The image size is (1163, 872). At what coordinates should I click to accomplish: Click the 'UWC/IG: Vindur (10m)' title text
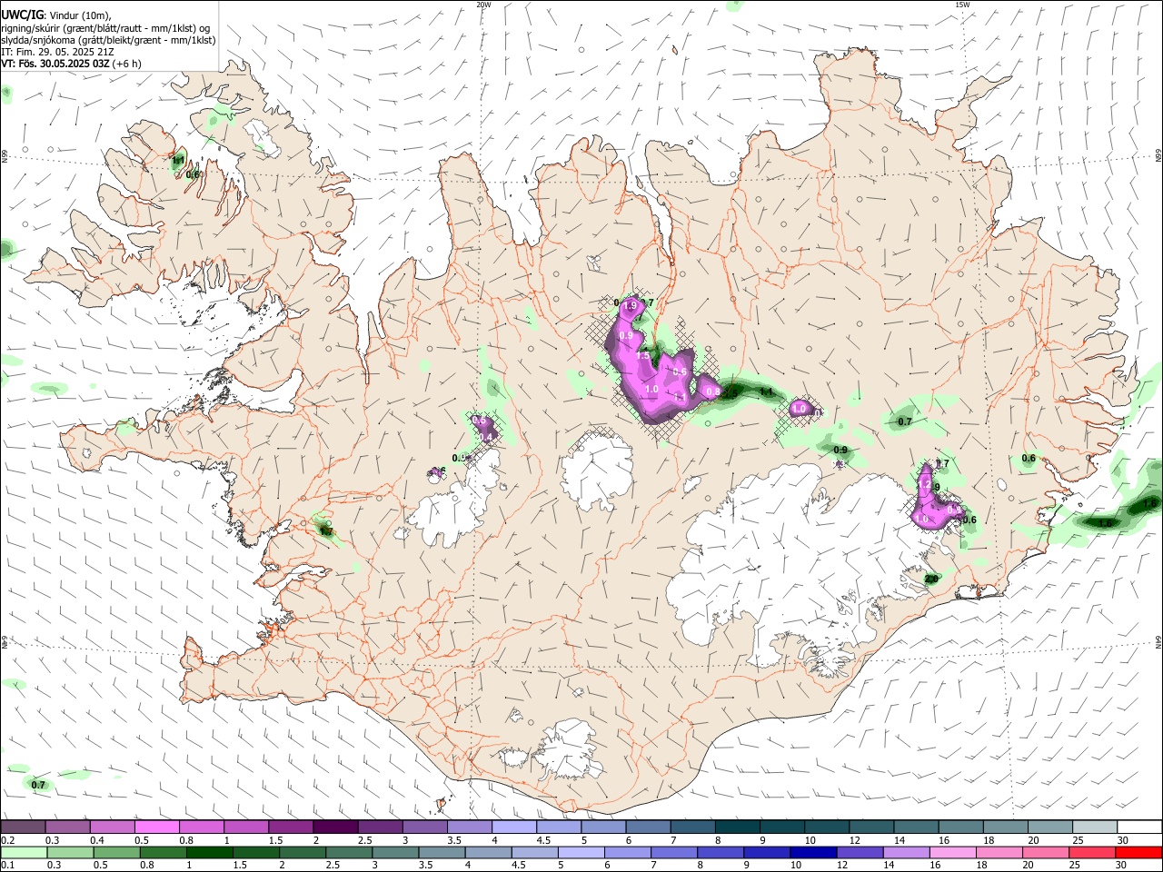tap(56, 15)
